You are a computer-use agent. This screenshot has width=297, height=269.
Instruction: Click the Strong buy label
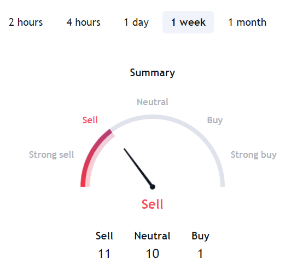click(254, 155)
